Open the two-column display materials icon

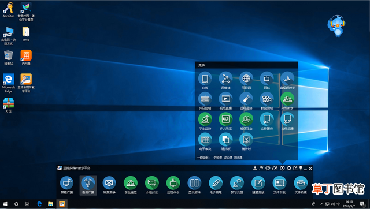194,183
